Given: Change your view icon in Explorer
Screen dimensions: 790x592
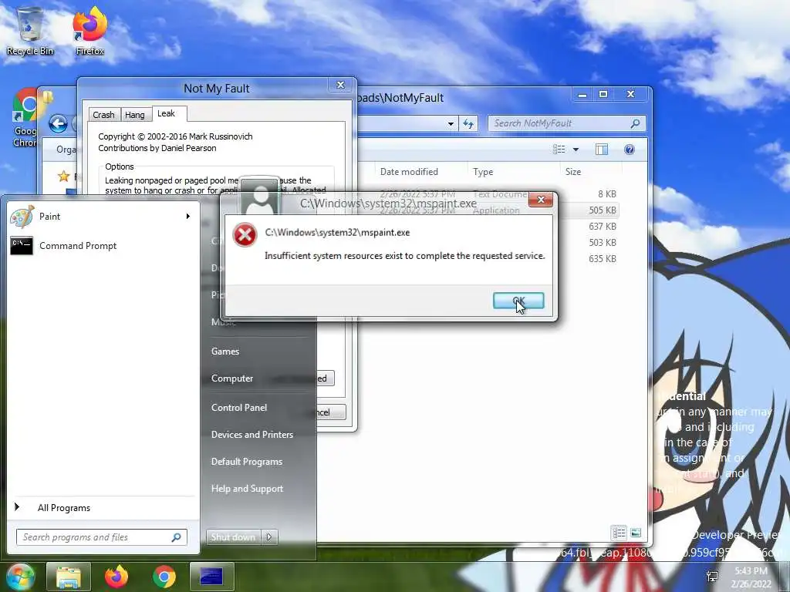Looking at the screenshot, I should [559, 149].
